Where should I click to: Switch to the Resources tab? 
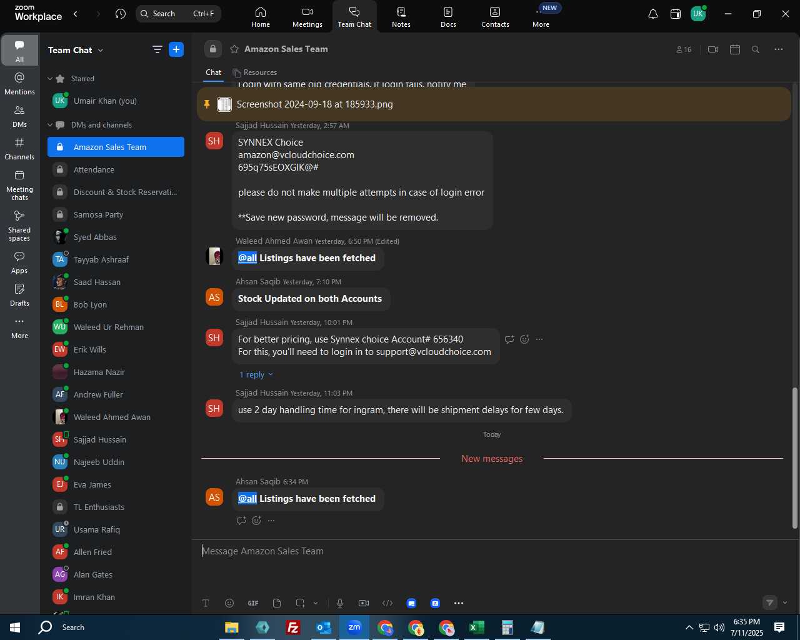coord(254,72)
